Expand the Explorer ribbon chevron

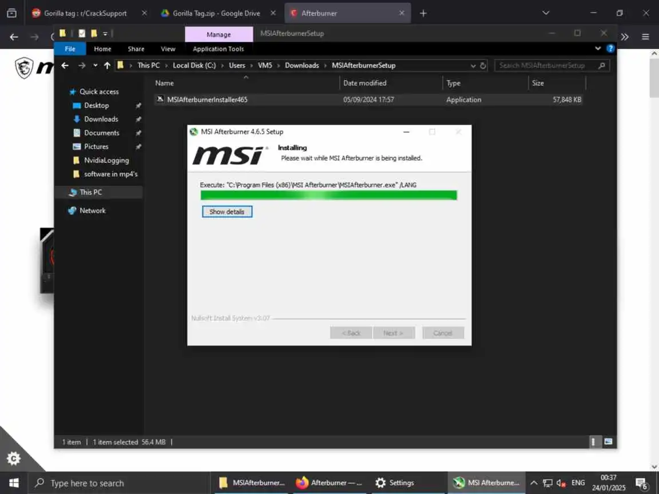click(598, 48)
